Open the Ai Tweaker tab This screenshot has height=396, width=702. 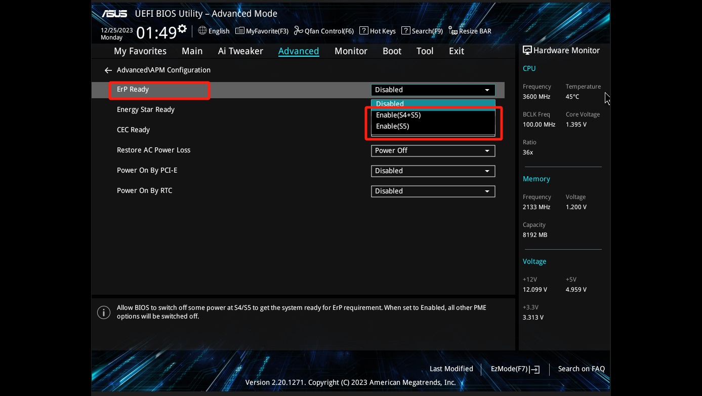240,51
